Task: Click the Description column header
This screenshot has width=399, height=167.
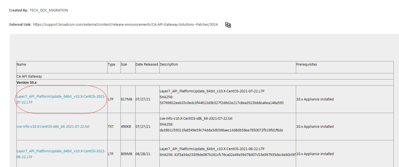Action: point(169,64)
